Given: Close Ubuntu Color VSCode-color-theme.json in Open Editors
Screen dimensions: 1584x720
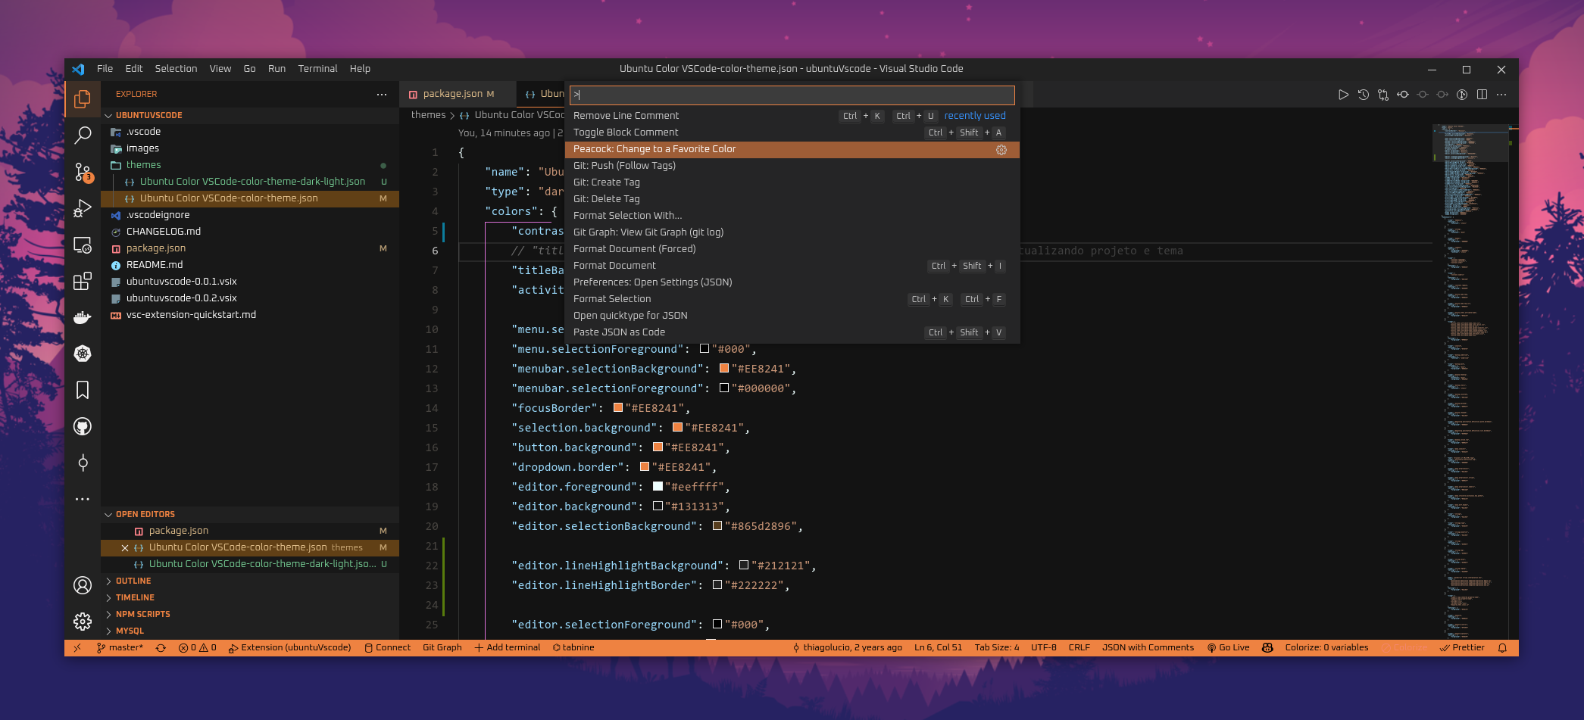Looking at the screenshot, I should click(x=125, y=548).
